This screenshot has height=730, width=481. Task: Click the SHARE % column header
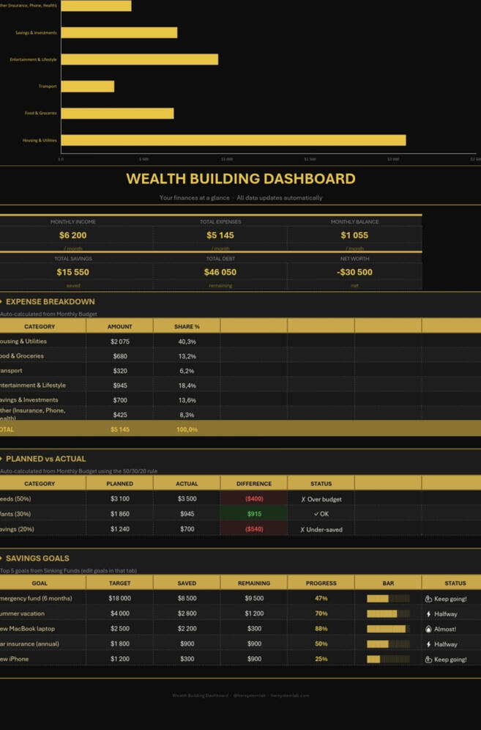pos(187,326)
